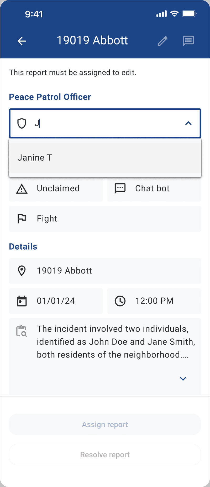This screenshot has width=210, height=487.
Task: Open the 12:00 PM time field
Action: coord(154,301)
